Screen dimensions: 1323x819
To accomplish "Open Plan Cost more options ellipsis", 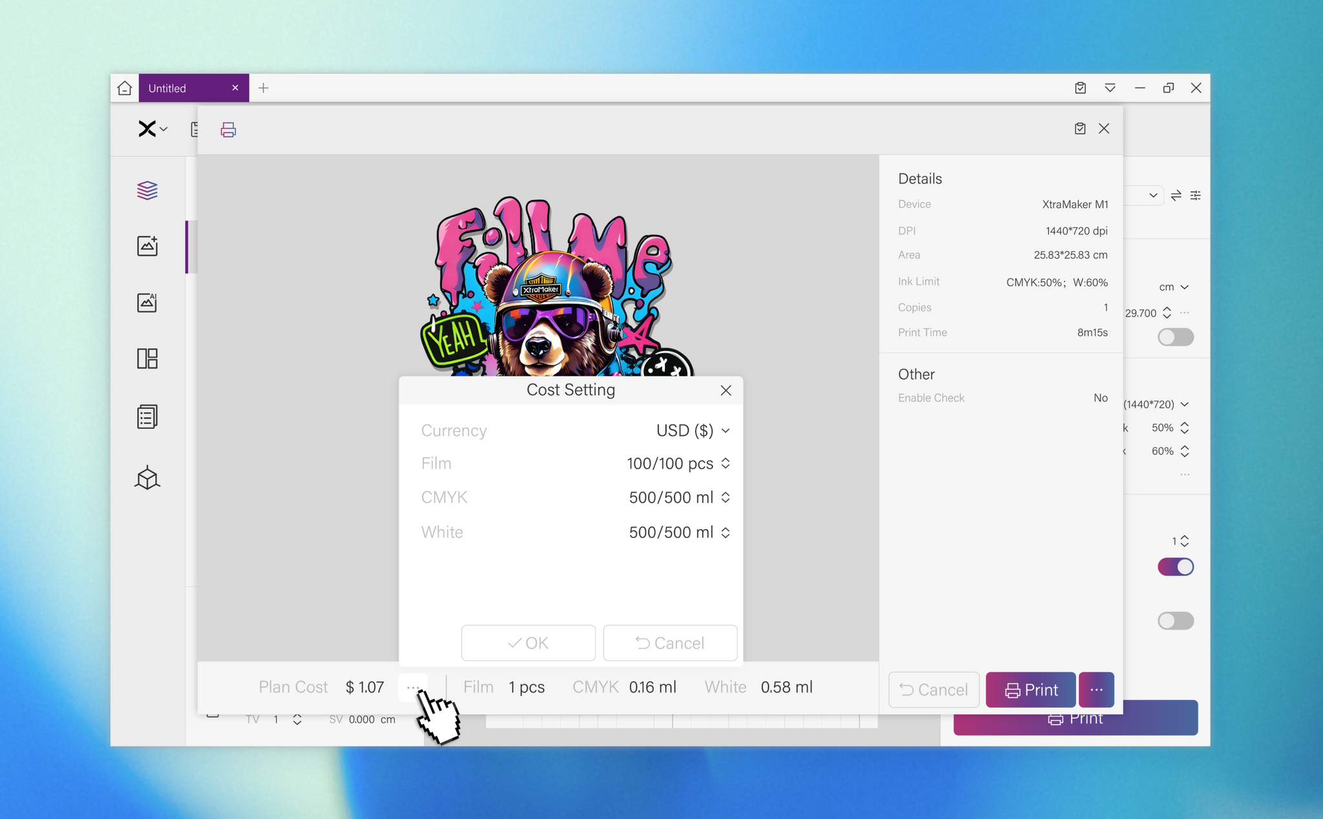I will (x=413, y=687).
